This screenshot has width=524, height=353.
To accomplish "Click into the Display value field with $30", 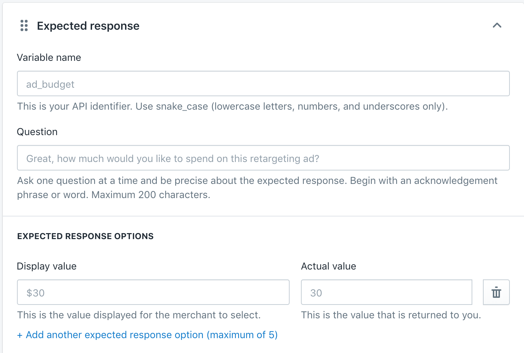I will point(153,292).
